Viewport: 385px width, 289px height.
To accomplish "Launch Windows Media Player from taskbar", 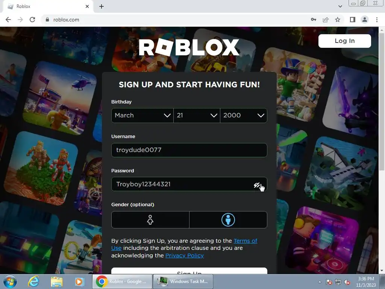I will [79, 281].
